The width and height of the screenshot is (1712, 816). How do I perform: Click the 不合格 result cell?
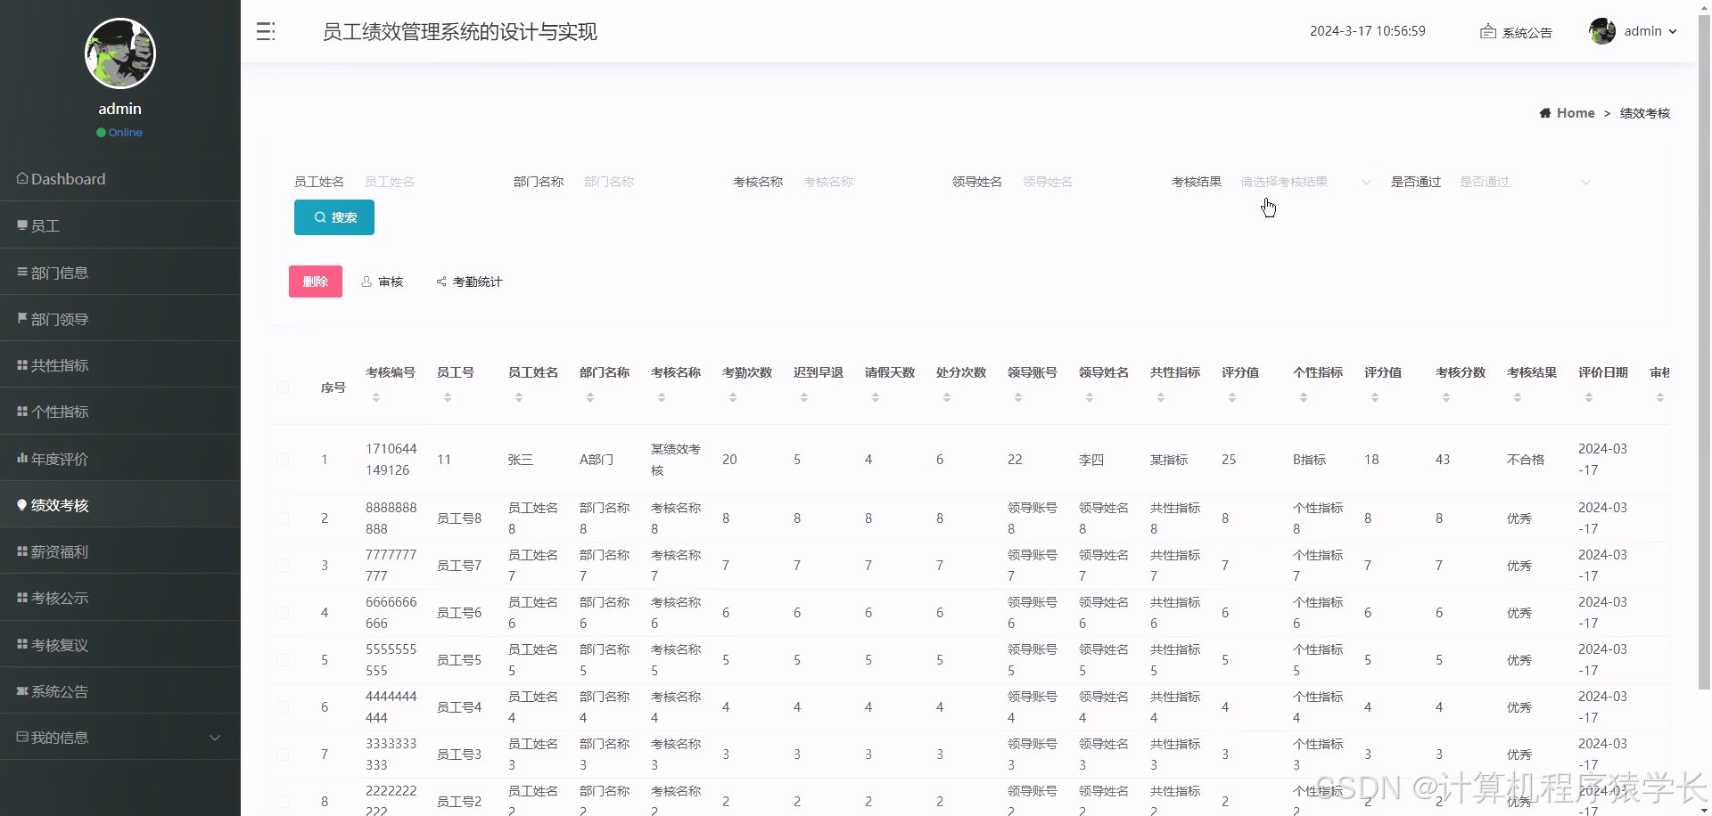[1526, 460]
